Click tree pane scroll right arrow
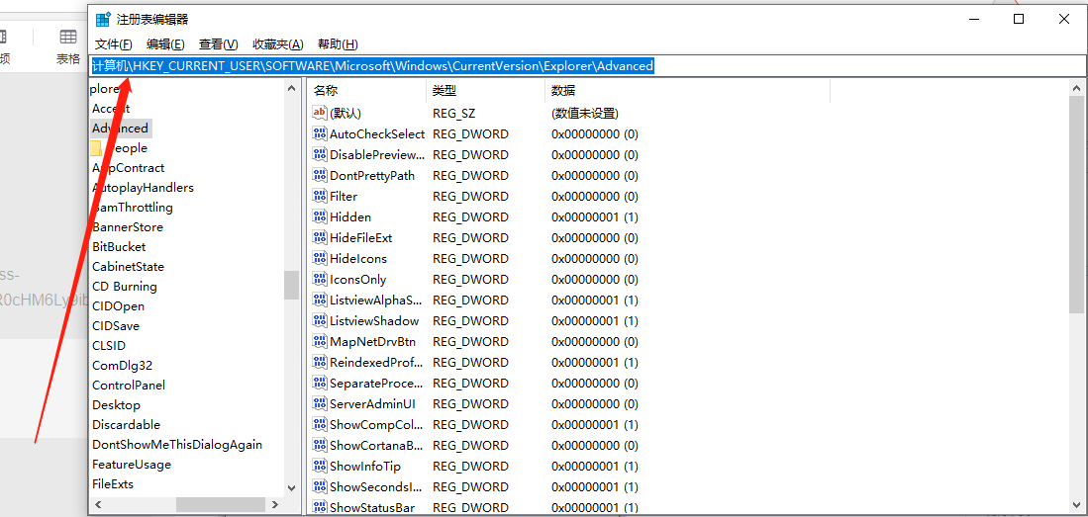 (275, 504)
